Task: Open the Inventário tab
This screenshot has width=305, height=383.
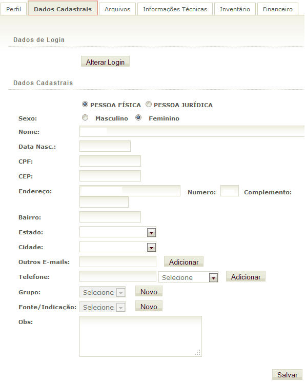Action: pos(235,9)
